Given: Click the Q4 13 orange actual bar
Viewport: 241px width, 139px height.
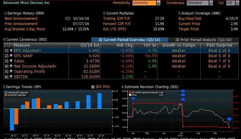Looking at the screenshot, I should tap(38, 103).
